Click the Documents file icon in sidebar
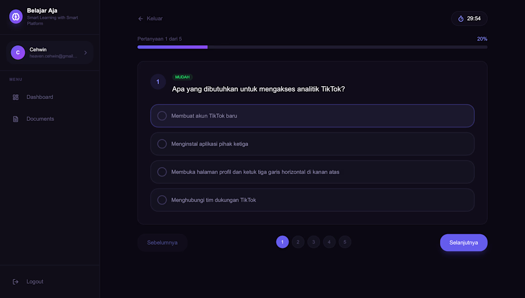 click(x=16, y=119)
